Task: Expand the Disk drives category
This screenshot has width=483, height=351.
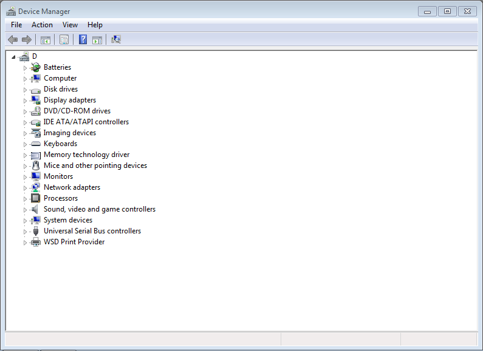Action: [x=26, y=90]
